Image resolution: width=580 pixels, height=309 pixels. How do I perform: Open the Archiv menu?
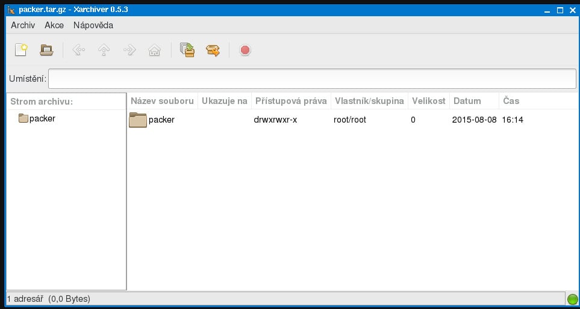tap(23, 25)
